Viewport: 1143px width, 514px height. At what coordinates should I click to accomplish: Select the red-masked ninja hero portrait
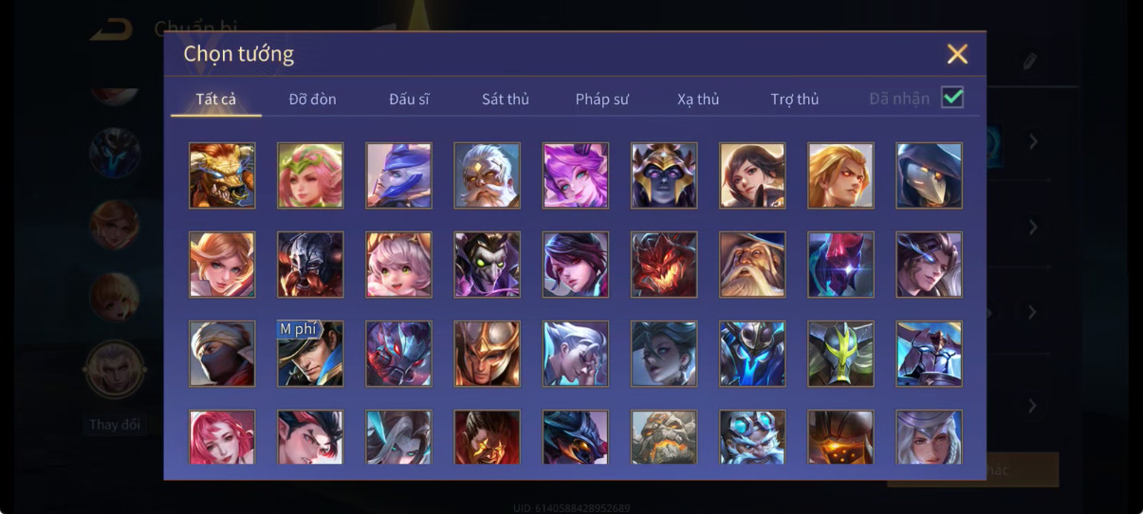point(222,354)
